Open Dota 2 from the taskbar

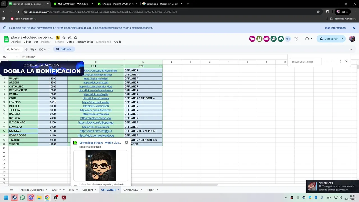(64, 198)
